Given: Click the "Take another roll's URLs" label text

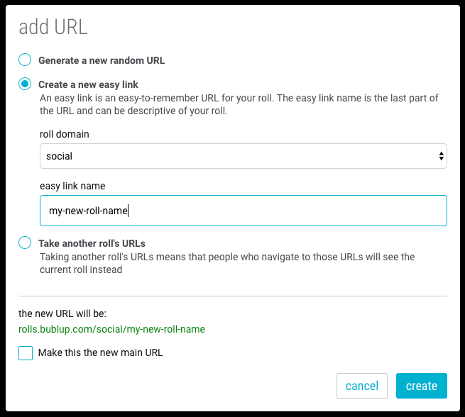Looking at the screenshot, I should point(92,243).
